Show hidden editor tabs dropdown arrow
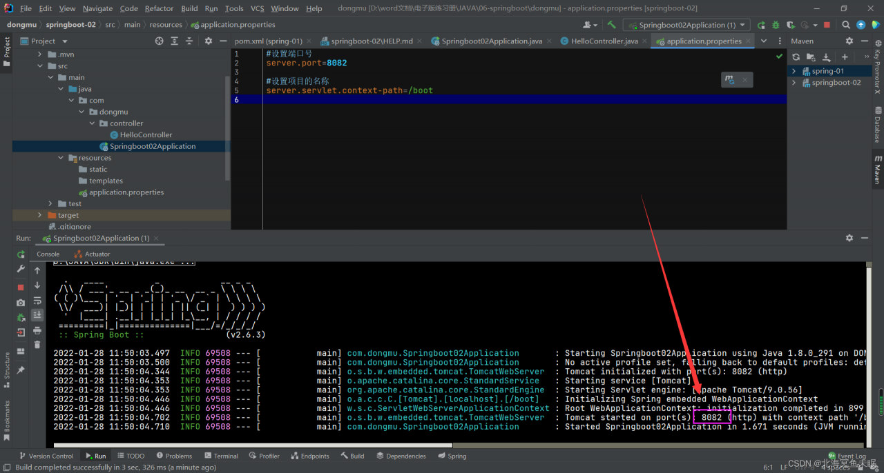Screen dimensions: 884x473 pyautogui.click(x=764, y=41)
